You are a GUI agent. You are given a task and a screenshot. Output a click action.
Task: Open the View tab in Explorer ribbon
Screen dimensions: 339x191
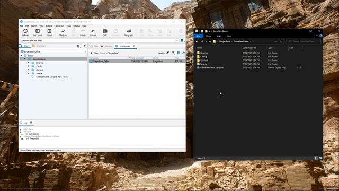tap(229, 36)
